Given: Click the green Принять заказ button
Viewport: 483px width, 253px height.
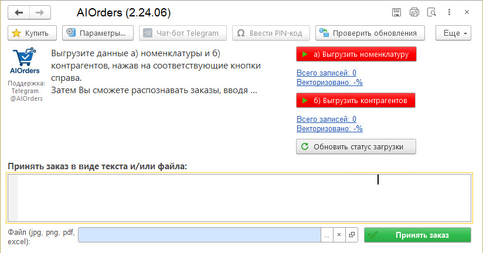Looking at the screenshot, I should [x=417, y=235].
